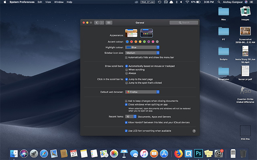
Task: Choose the graphite accent colour
Action: coord(157,42)
